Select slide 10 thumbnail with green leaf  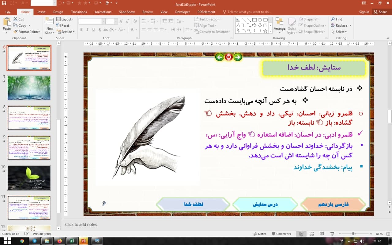point(29,178)
